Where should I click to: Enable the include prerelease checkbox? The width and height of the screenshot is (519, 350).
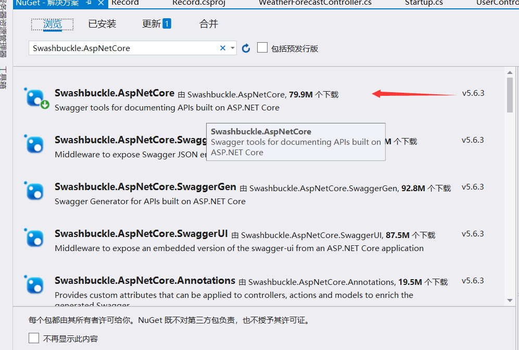[x=262, y=47]
